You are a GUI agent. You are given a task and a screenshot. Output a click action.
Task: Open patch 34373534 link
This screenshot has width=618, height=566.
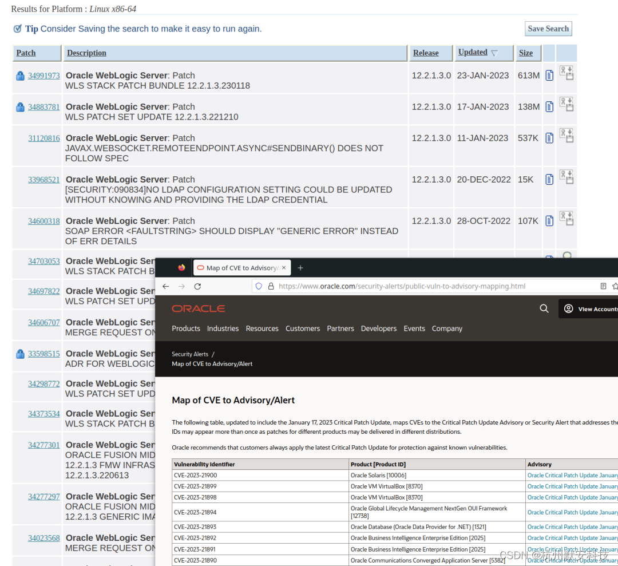coord(43,414)
